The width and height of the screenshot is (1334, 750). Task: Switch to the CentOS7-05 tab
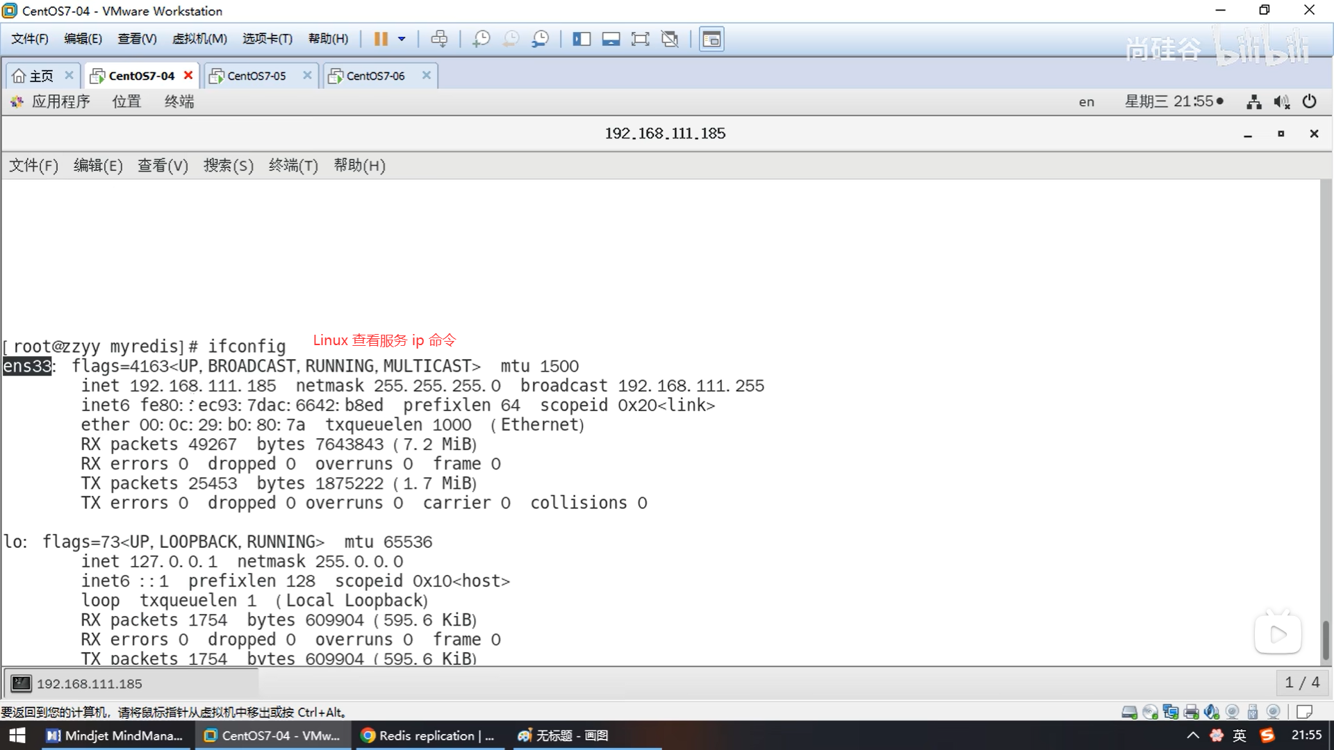[x=256, y=76]
